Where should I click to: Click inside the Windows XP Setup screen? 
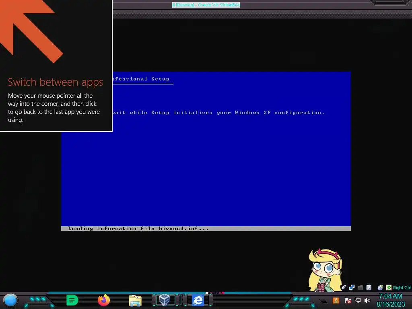click(206, 151)
